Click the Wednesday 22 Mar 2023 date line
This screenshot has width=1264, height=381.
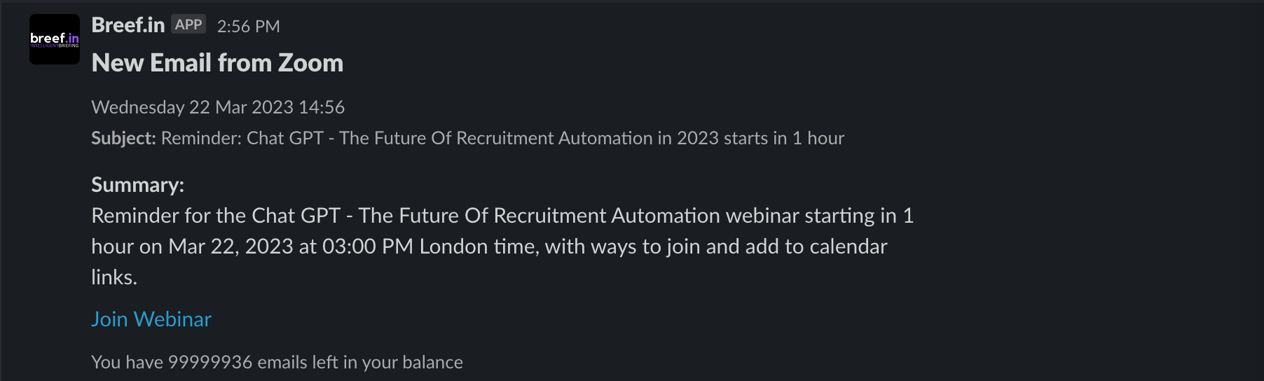[x=218, y=107]
